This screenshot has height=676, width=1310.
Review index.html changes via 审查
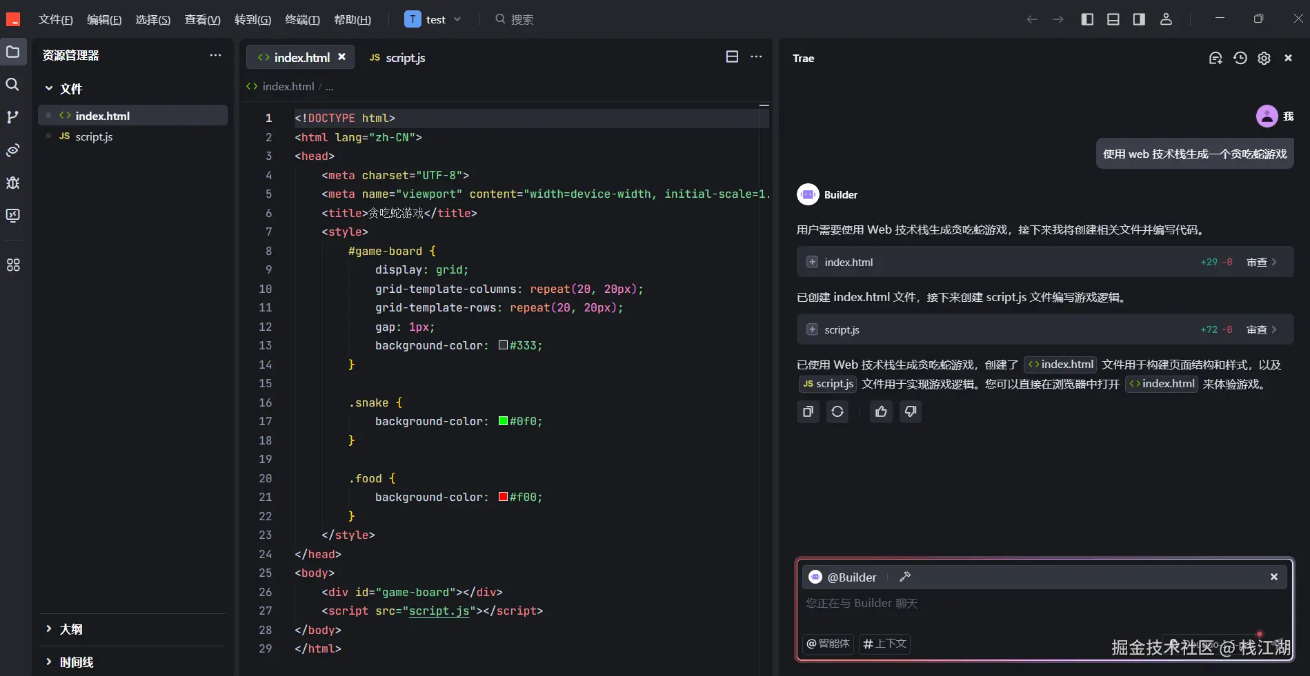click(x=1261, y=262)
